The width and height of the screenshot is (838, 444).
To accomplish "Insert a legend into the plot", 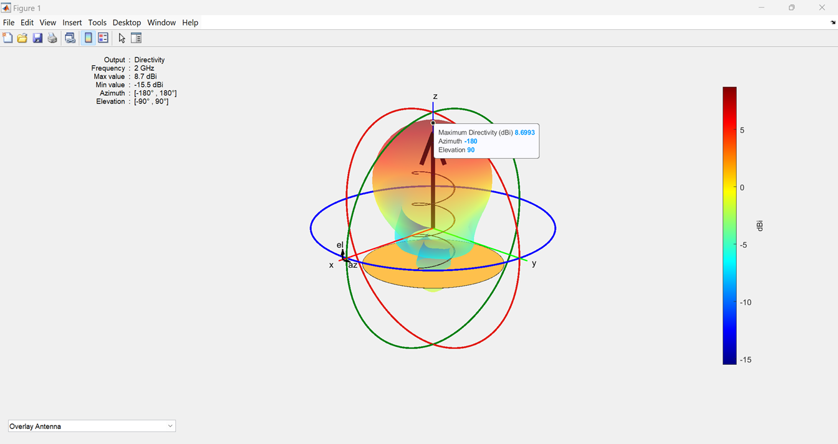I will [x=103, y=37].
